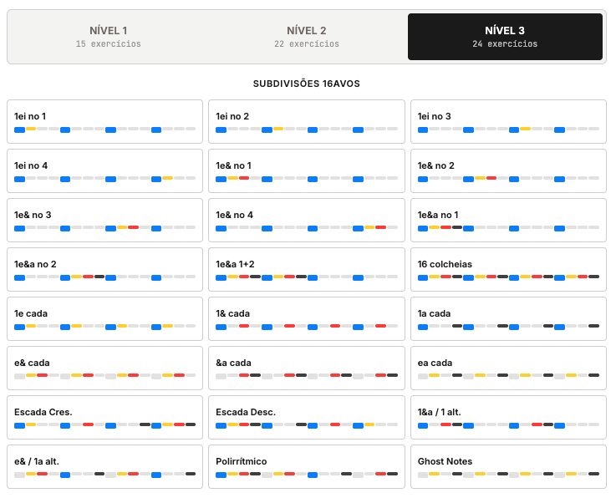Click the pattern strip in 'ea cada'
The height and width of the screenshot is (498, 616).
[x=508, y=376]
